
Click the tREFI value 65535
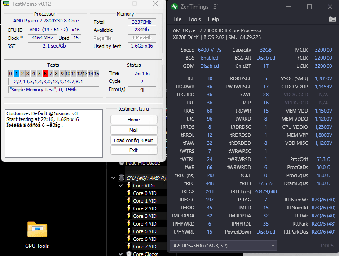(266, 183)
